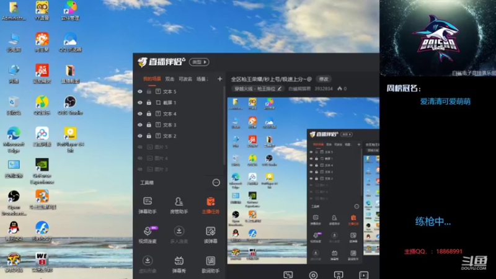
Task: Open the 视频连麦 microphone tool
Action: pyautogui.click(x=148, y=235)
